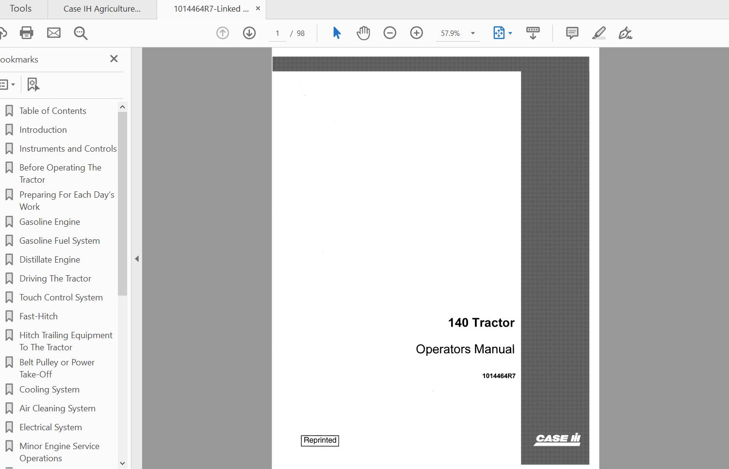Activate the Hand pan tool

point(363,33)
